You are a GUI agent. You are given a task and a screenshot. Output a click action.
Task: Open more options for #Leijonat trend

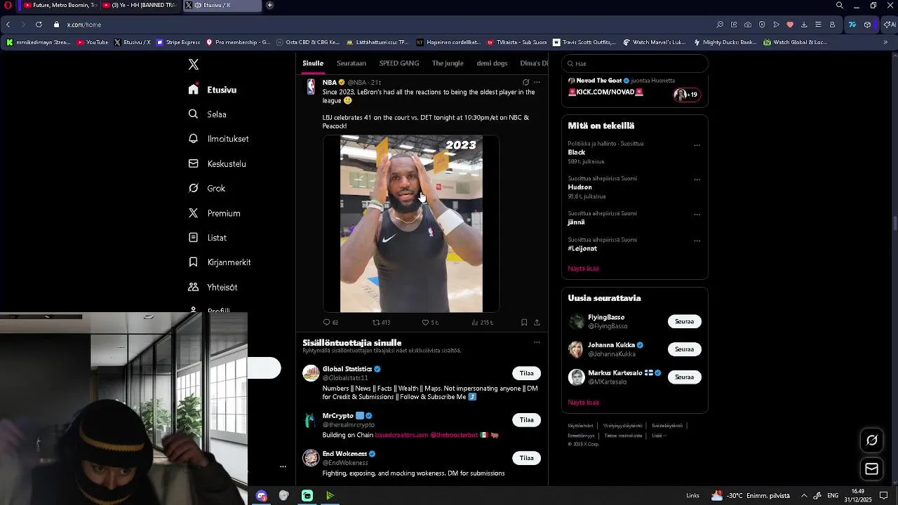pos(697,241)
